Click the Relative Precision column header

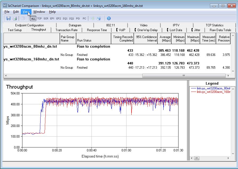pyautogui.click(x=223, y=39)
